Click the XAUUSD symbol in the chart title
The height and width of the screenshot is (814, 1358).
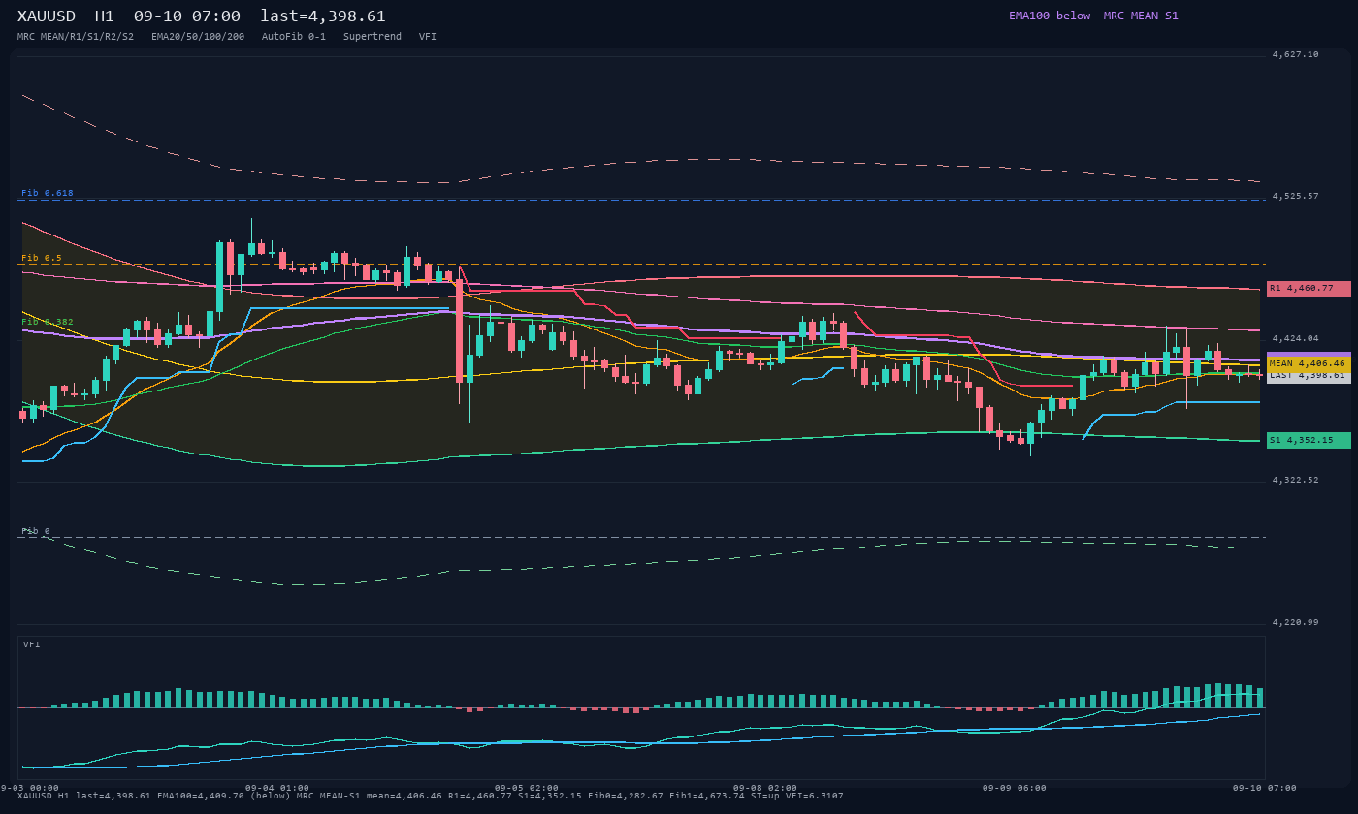tap(50, 16)
